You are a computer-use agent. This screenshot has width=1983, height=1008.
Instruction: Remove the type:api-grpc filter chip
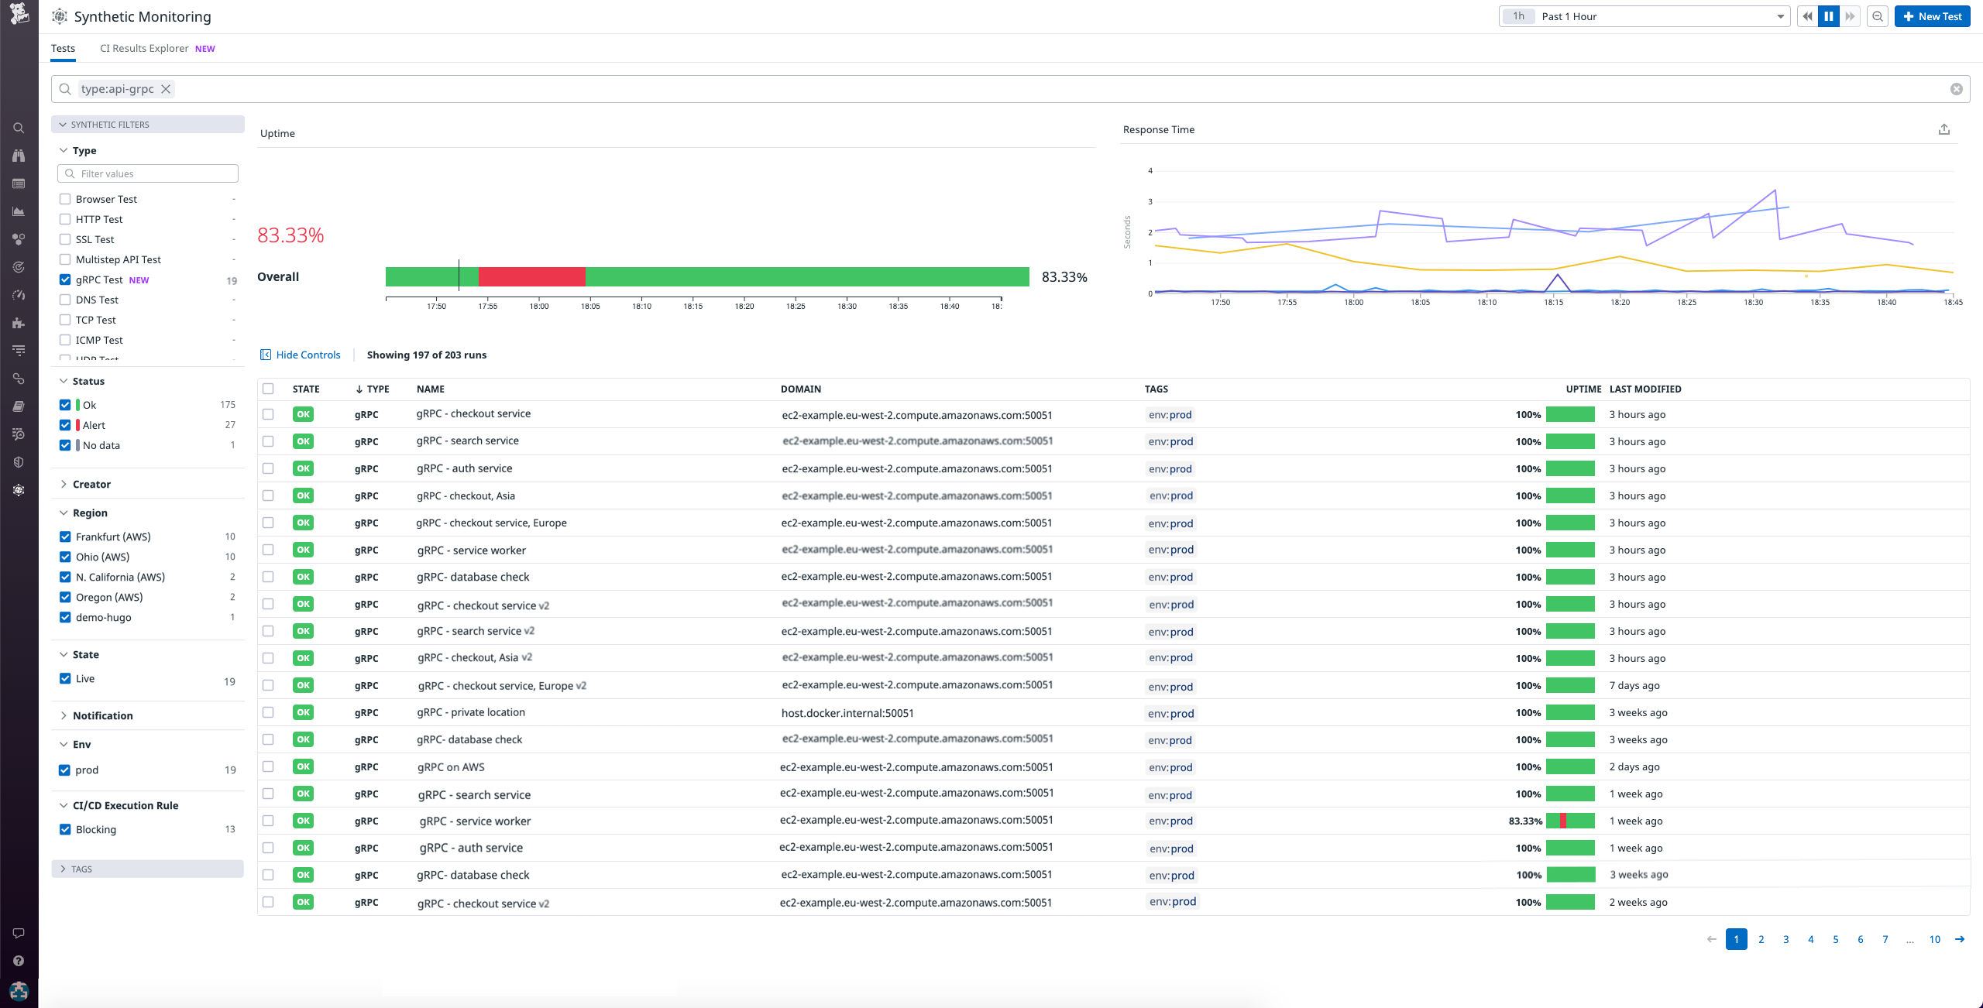coord(165,89)
